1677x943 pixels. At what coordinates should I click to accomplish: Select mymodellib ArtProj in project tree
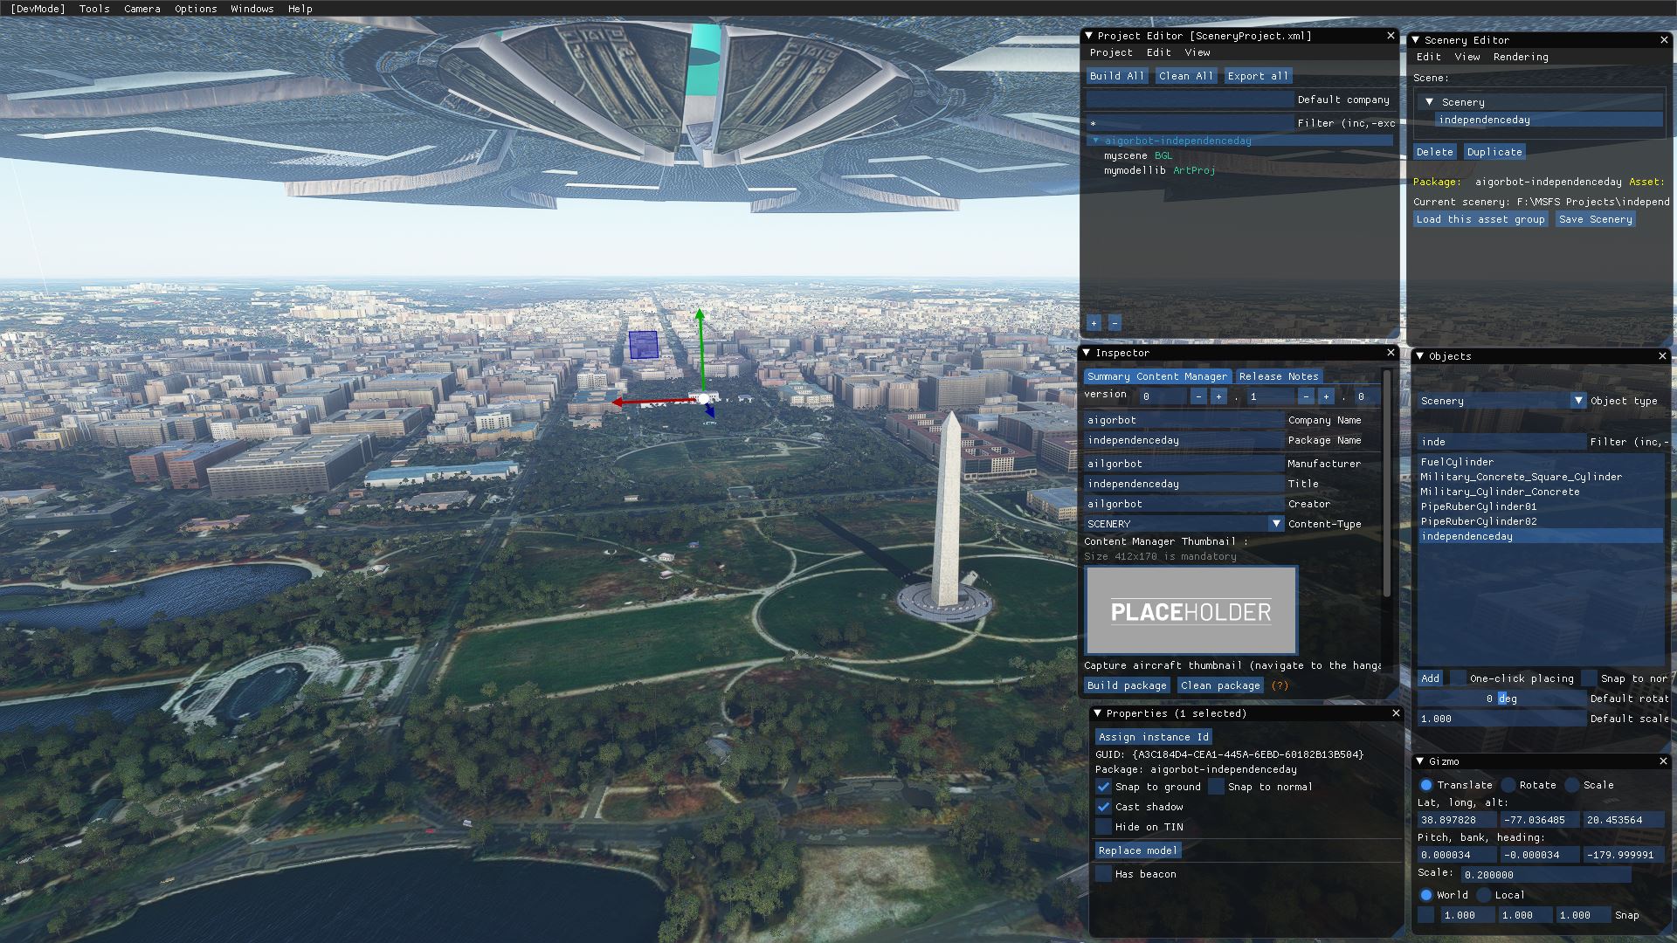pyautogui.click(x=1159, y=170)
